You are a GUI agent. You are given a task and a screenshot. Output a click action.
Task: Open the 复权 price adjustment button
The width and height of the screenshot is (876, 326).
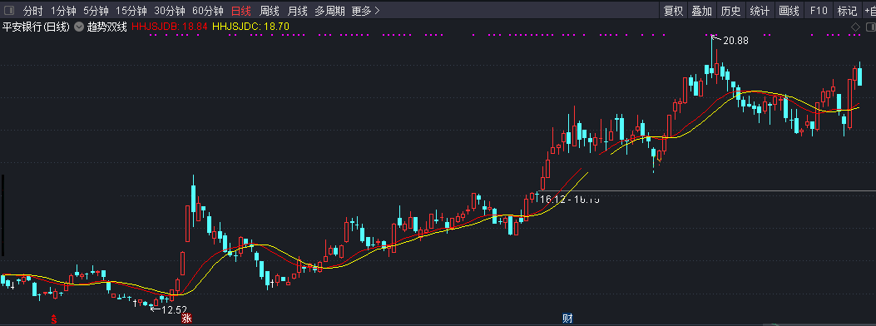pyautogui.click(x=673, y=11)
